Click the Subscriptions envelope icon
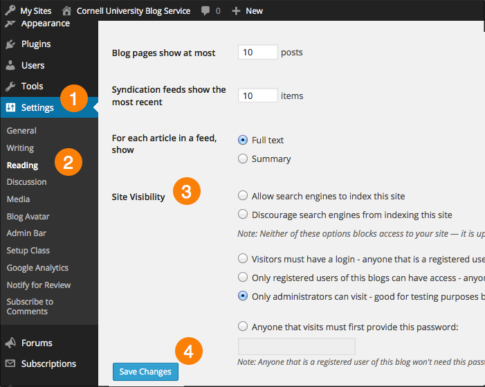 point(10,363)
